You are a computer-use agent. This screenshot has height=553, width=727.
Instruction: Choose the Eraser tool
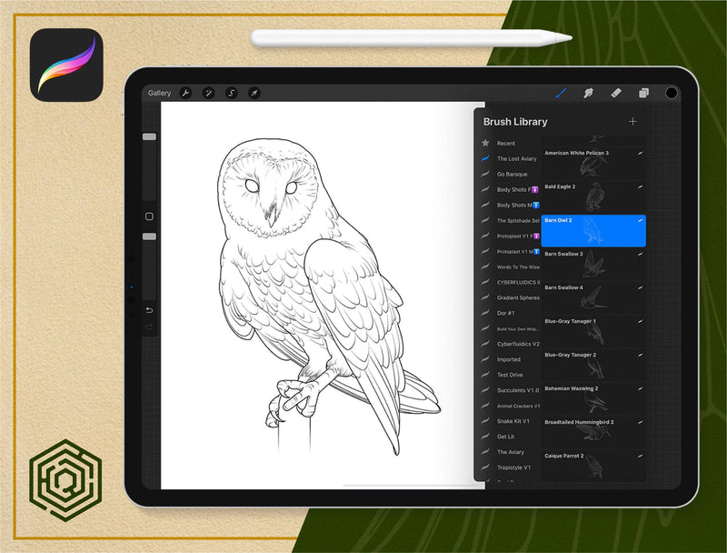(615, 93)
